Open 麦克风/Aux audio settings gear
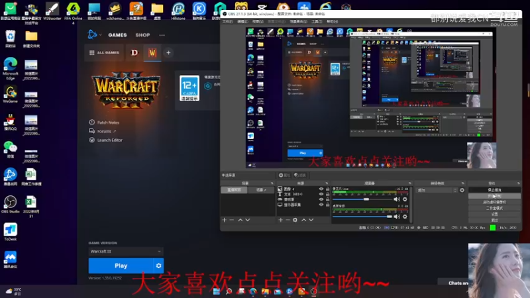 (405, 199)
